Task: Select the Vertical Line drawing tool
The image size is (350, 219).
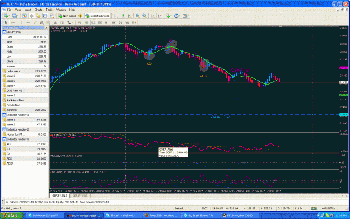Action: click(21, 22)
